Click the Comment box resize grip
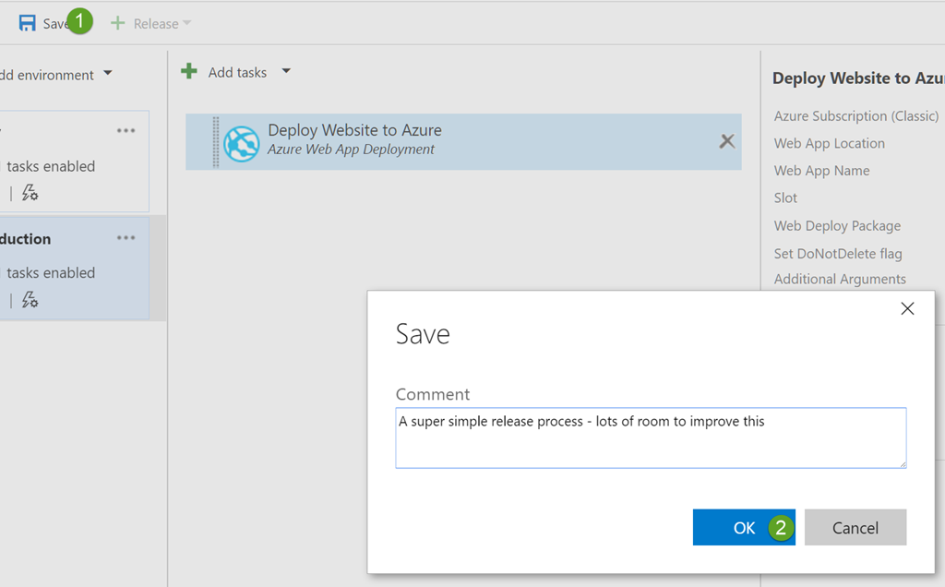The image size is (945, 587). point(902,463)
